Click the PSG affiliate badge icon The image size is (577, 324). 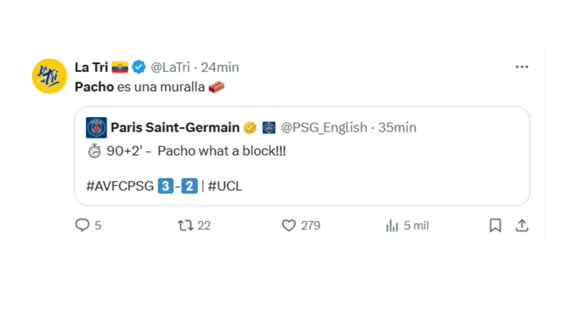269,128
